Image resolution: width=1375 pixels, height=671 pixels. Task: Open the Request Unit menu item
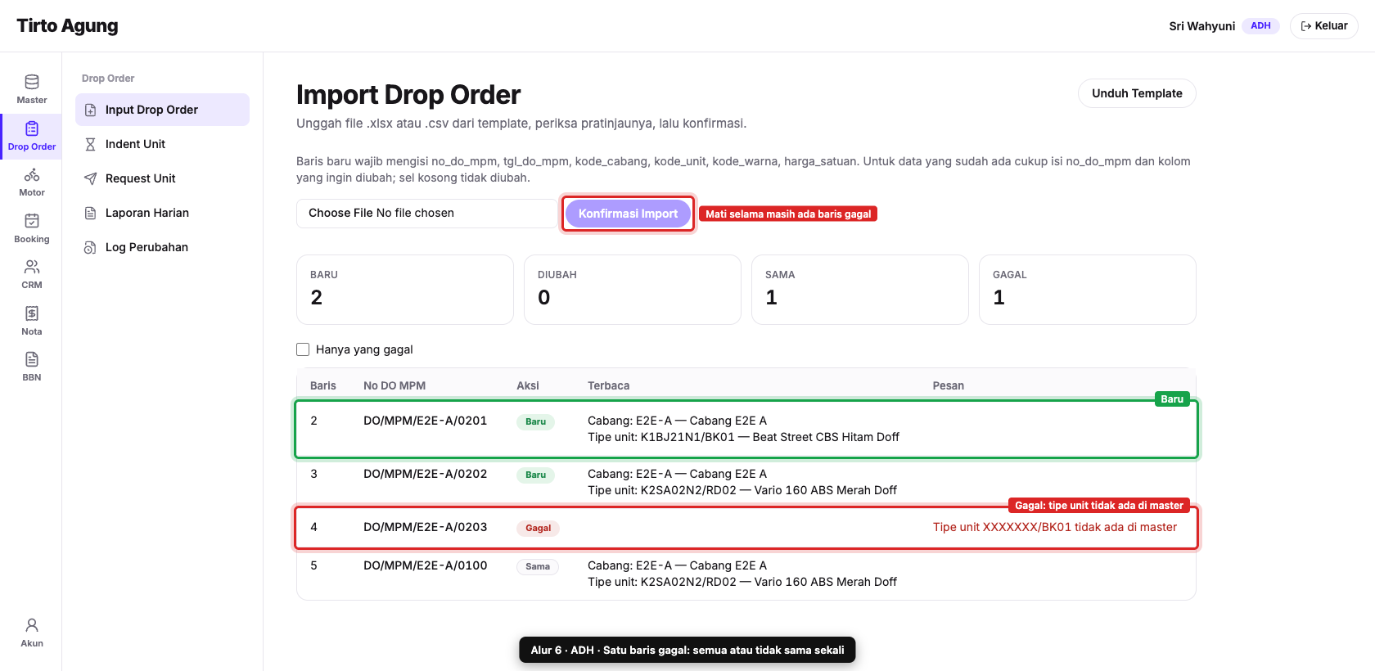click(162, 178)
